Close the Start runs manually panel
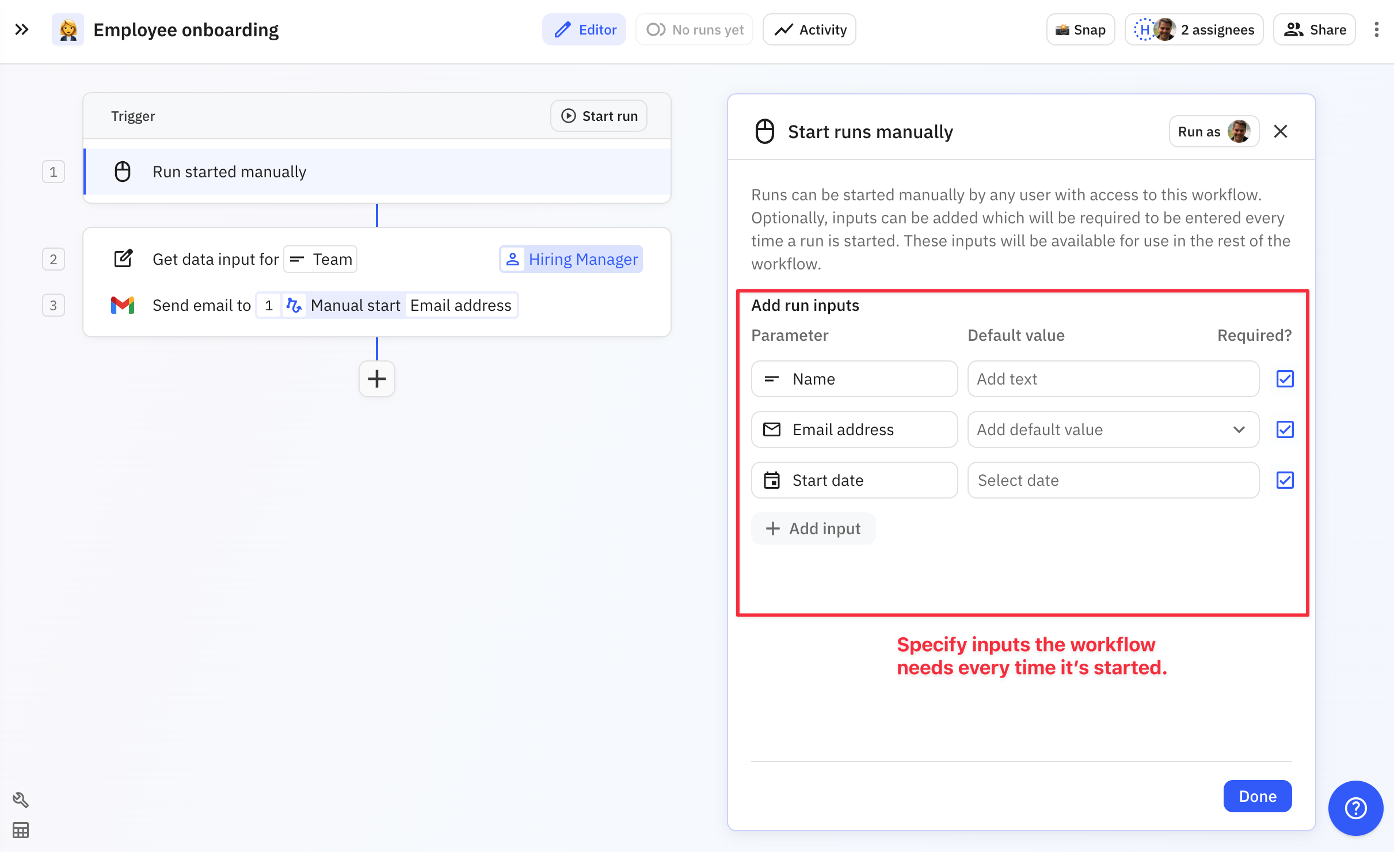 (x=1281, y=132)
